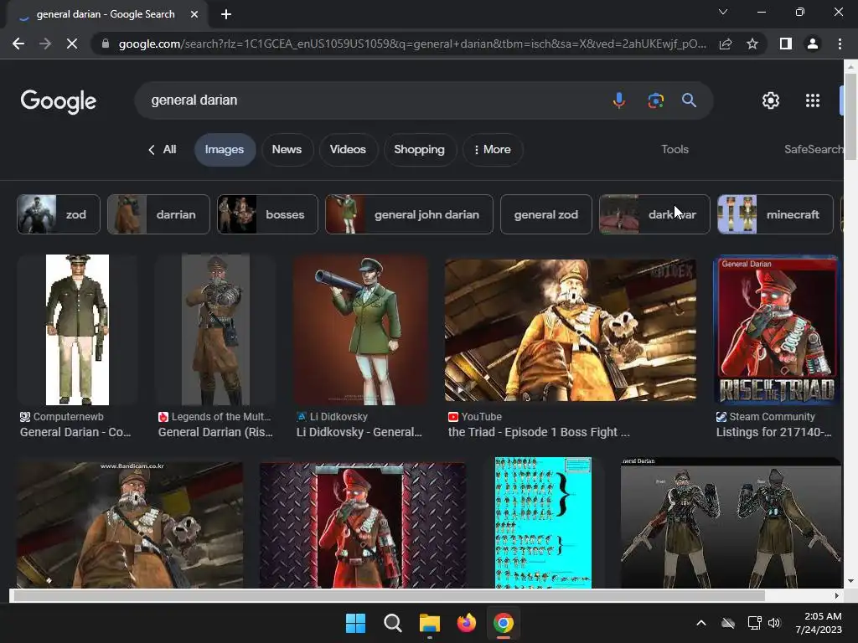Viewport: 858px width, 643px height.
Task: Click the 'General Darian - Co...' title link
Action: pyautogui.click(x=75, y=432)
